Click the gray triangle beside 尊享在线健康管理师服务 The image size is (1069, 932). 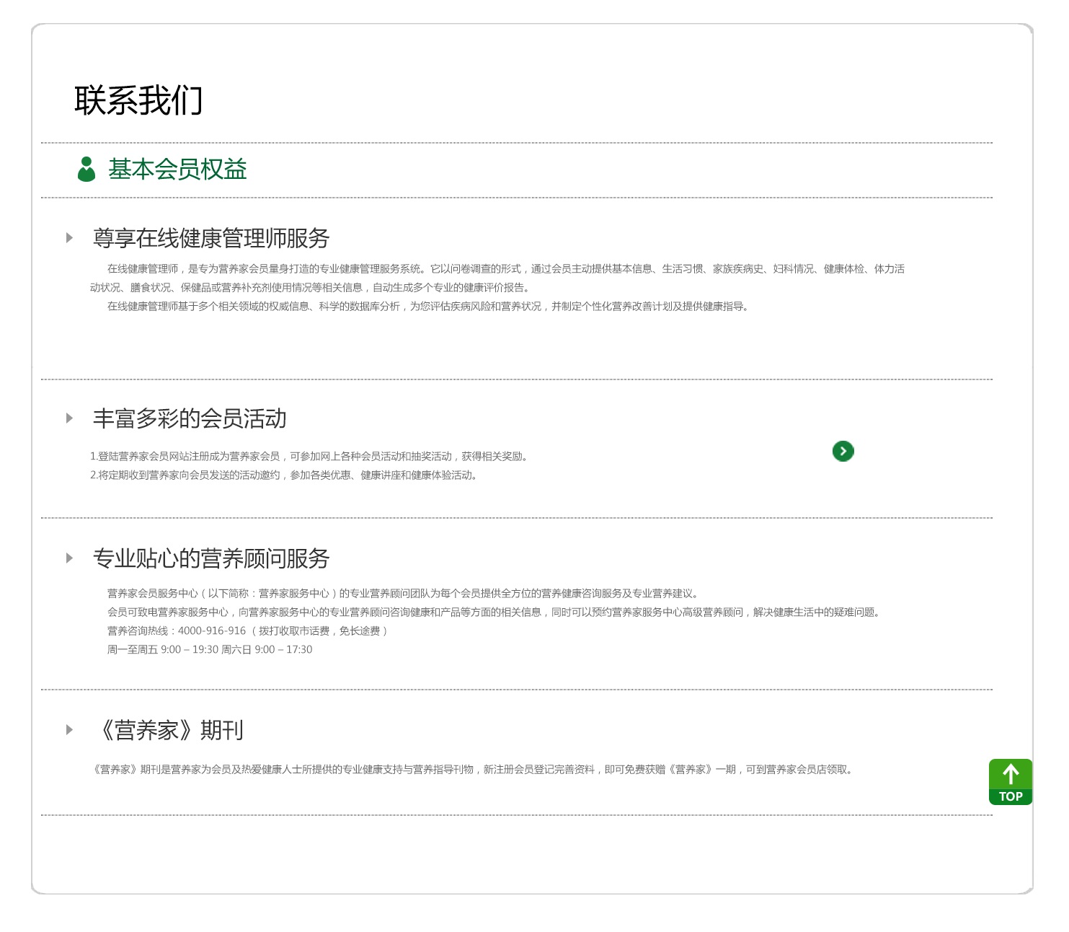[x=70, y=237]
